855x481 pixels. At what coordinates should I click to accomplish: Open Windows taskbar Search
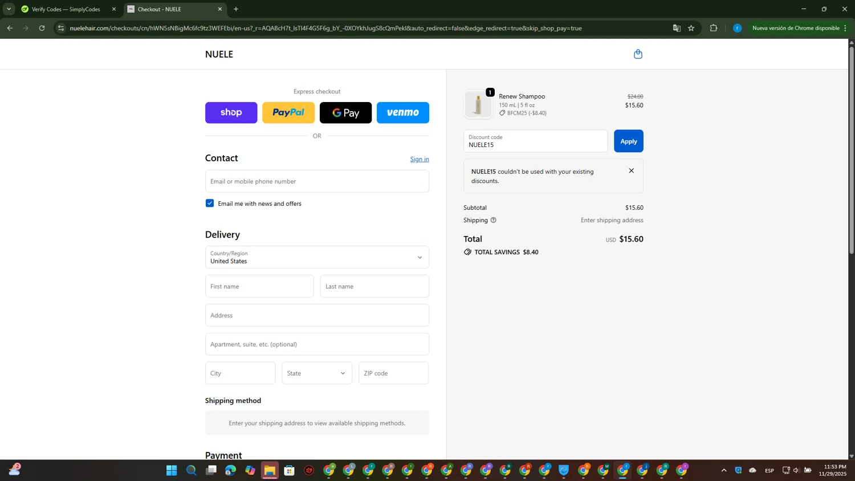192,470
